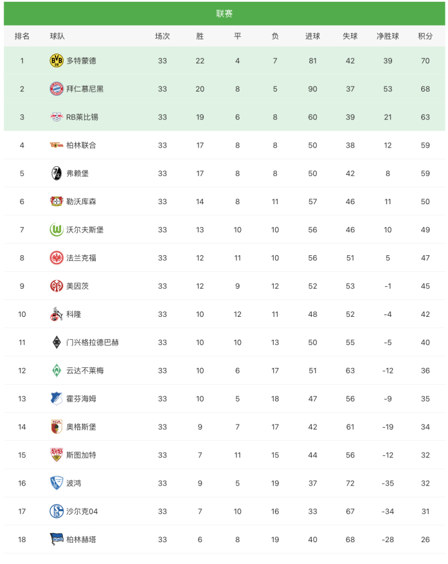The image size is (448, 564).
Task: Click the 进球 column header
Action: [312, 36]
